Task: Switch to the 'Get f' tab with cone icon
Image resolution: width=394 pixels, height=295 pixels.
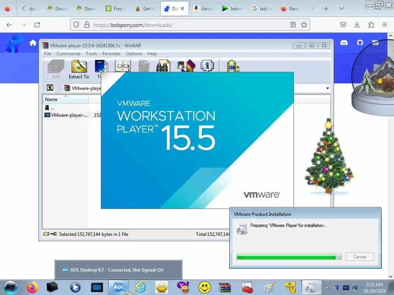Action: (x=145, y=8)
